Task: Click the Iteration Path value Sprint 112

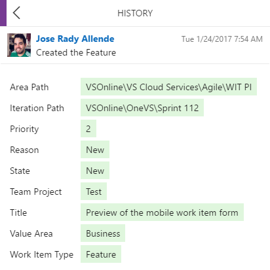Action: pyautogui.click(x=142, y=108)
